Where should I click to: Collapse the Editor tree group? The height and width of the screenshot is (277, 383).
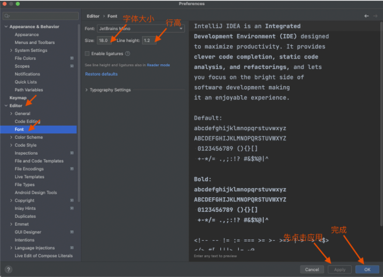pos(6,105)
